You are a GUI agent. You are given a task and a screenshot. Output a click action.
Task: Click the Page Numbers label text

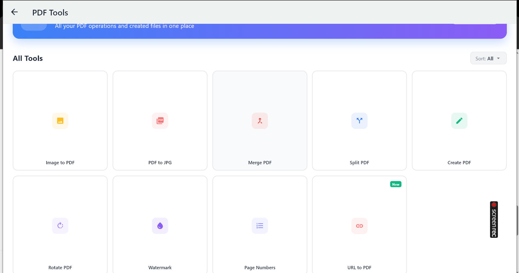pyautogui.click(x=260, y=268)
